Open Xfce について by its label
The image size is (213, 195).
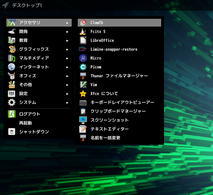click(x=104, y=94)
